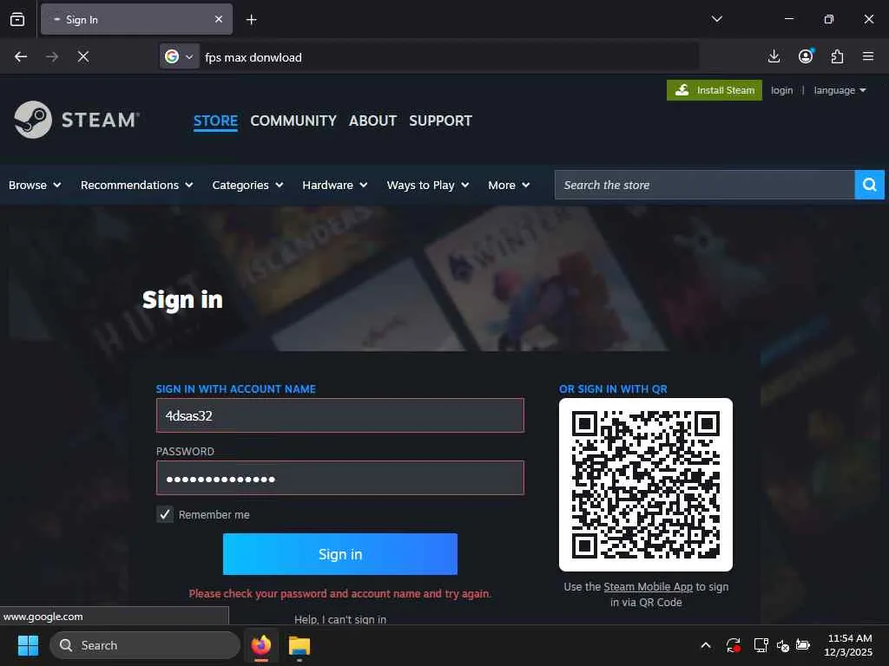
Task: Click the 'PASSWORD' field label
Action: 185,451
